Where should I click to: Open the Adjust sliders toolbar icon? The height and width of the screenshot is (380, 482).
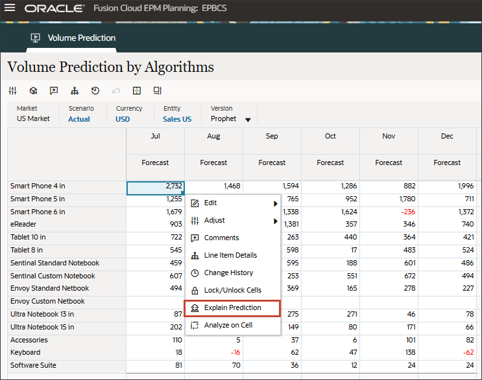pos(12,91)
